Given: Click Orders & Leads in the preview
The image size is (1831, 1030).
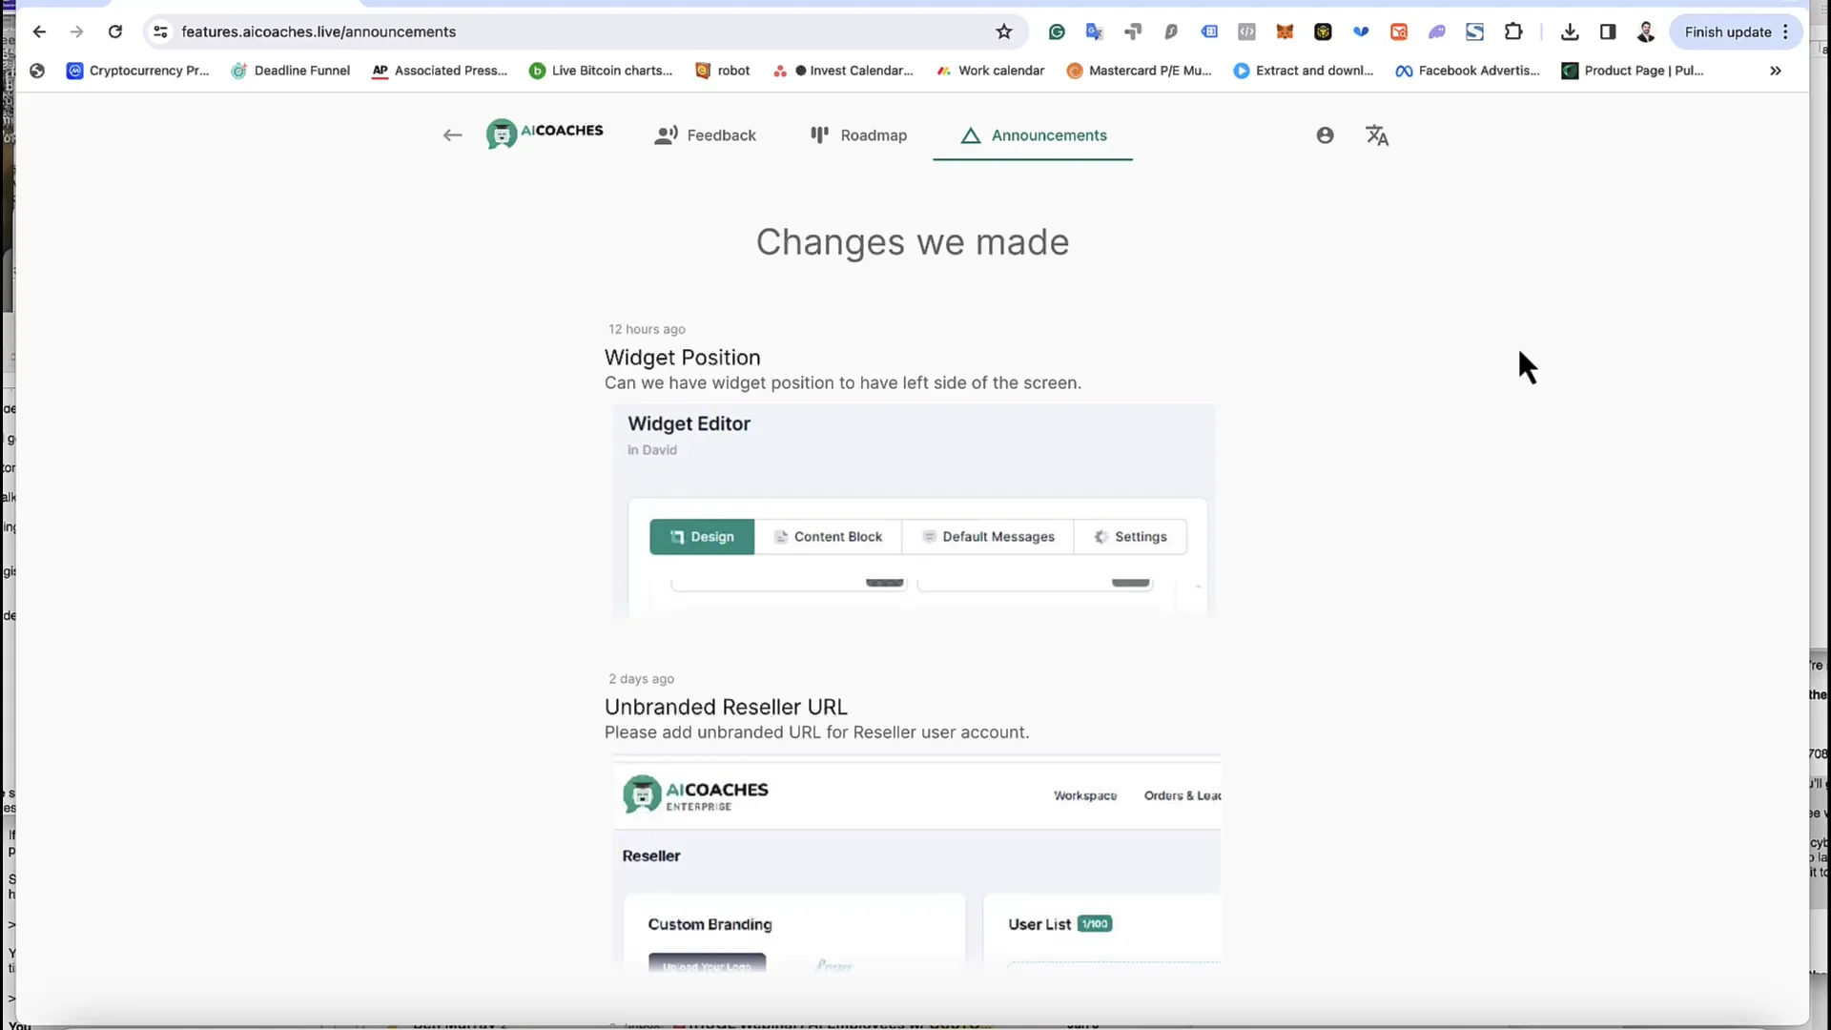Looking at the screenshot, I should 1183,795.
